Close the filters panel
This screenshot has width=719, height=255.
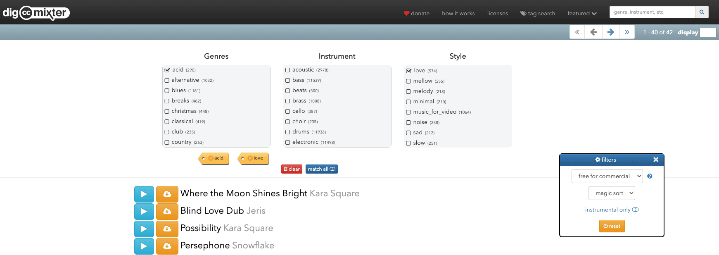655,160
